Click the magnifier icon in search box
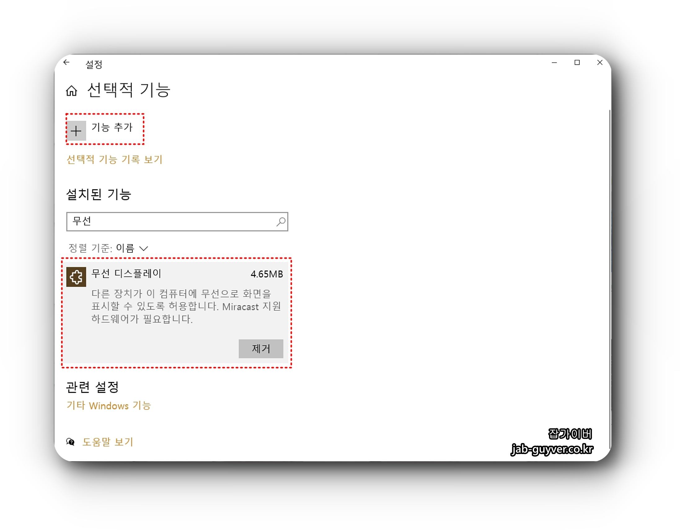Screen dimensions: 680x530 pos(281,221)
